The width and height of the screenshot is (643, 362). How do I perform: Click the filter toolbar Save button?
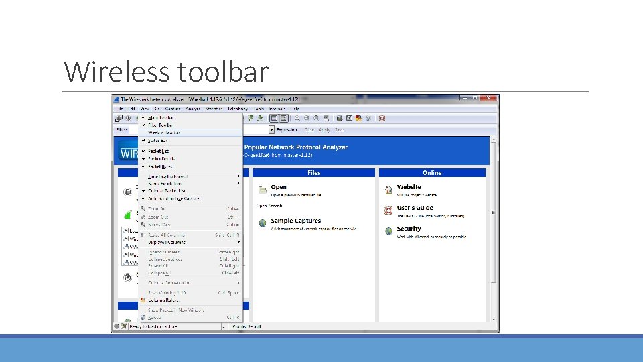[x=339, y=129]
